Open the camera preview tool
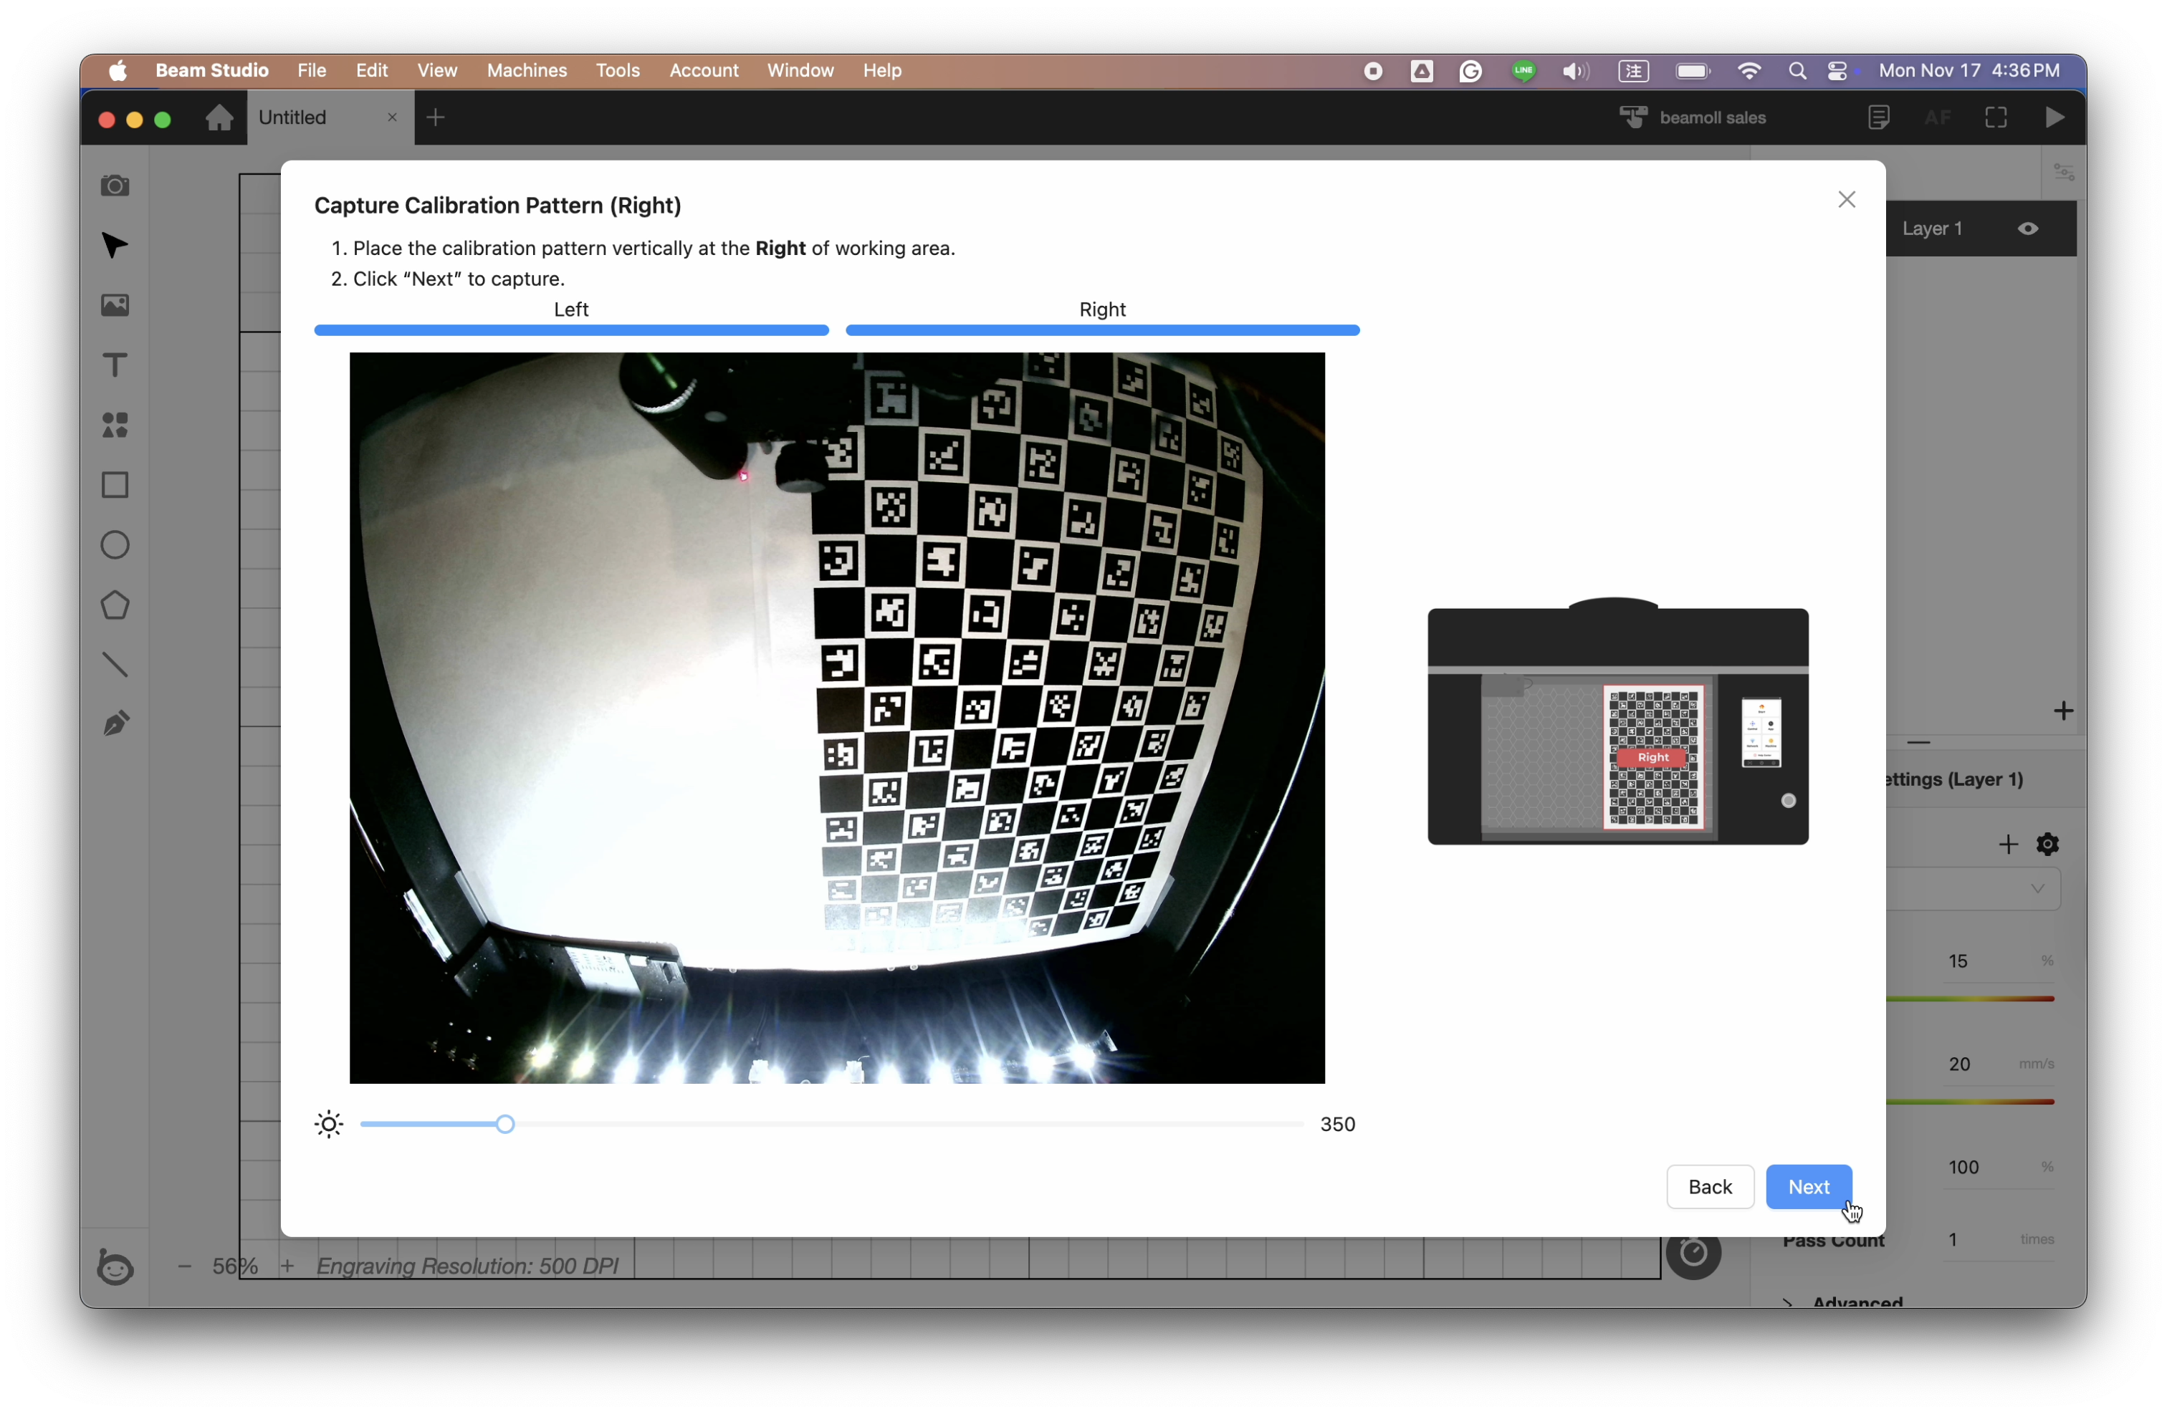The height and width of the screenshot is (1414, 2167). click(x=115, y=186)
